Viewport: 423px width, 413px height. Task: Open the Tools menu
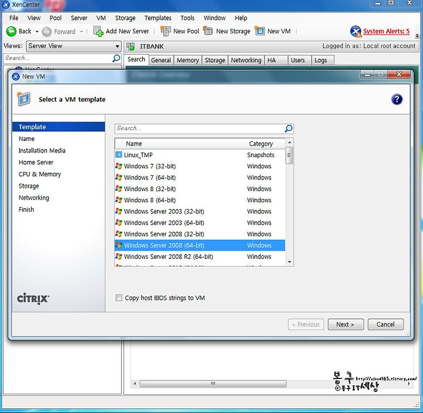click(187, 18)
